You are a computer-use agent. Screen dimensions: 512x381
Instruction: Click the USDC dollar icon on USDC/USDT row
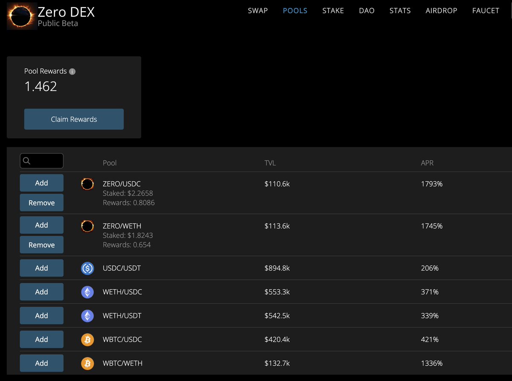tap(87, 268)
